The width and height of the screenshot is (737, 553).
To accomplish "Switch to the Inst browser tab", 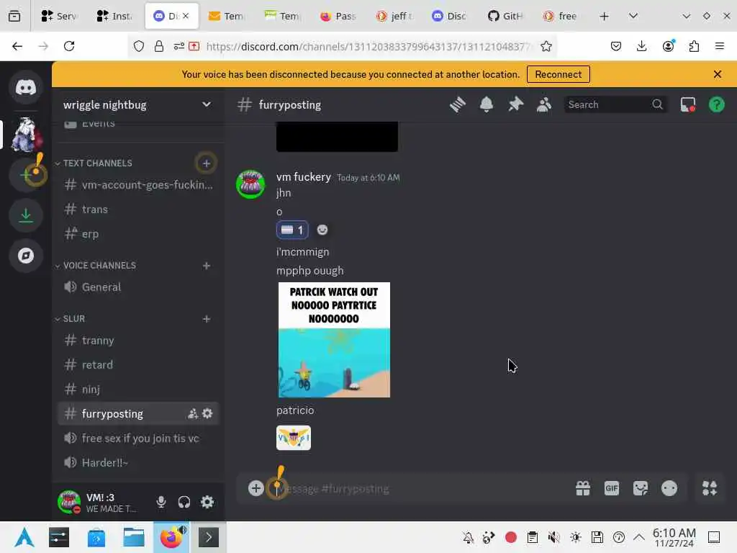I will pyautogui.click(x=115, y=16).
